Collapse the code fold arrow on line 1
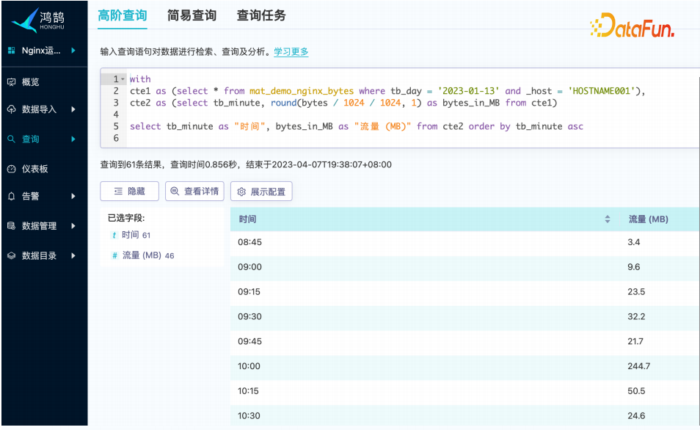Image resolution: width=700 pixels, height=430 pixels. point(123,79)
